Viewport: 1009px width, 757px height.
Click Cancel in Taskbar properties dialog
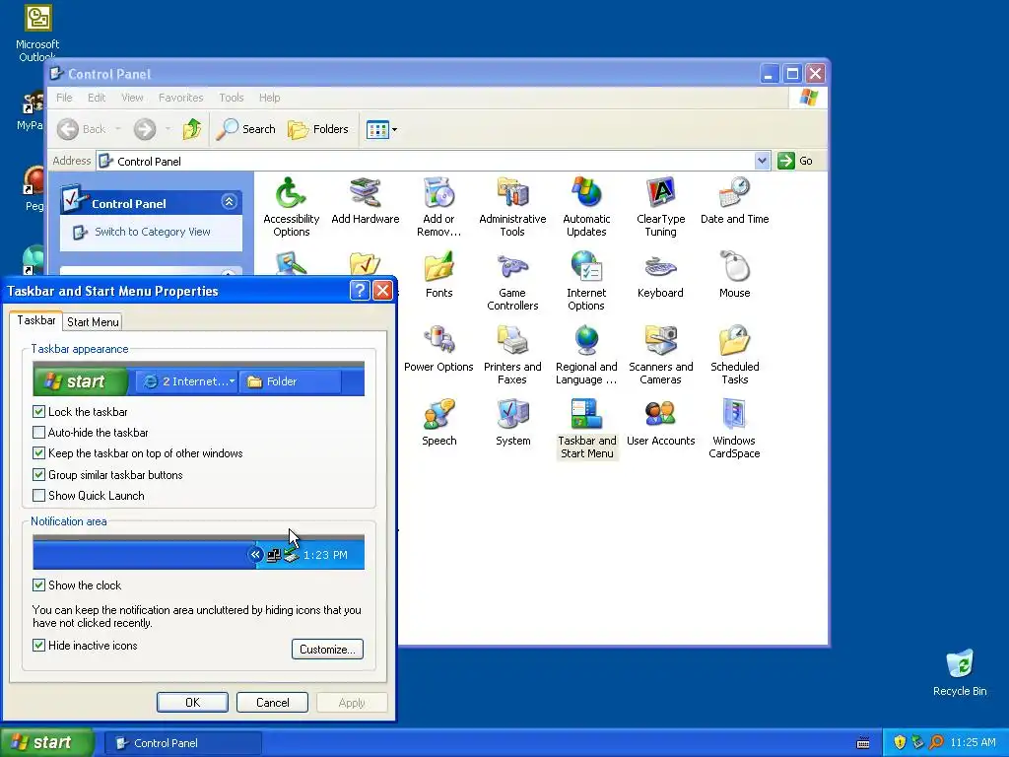coord(272,702)
